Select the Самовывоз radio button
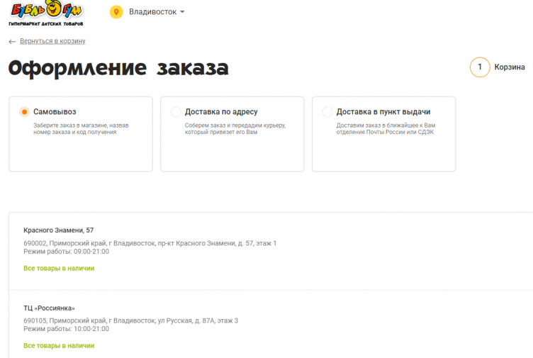 tap(25, 112)
